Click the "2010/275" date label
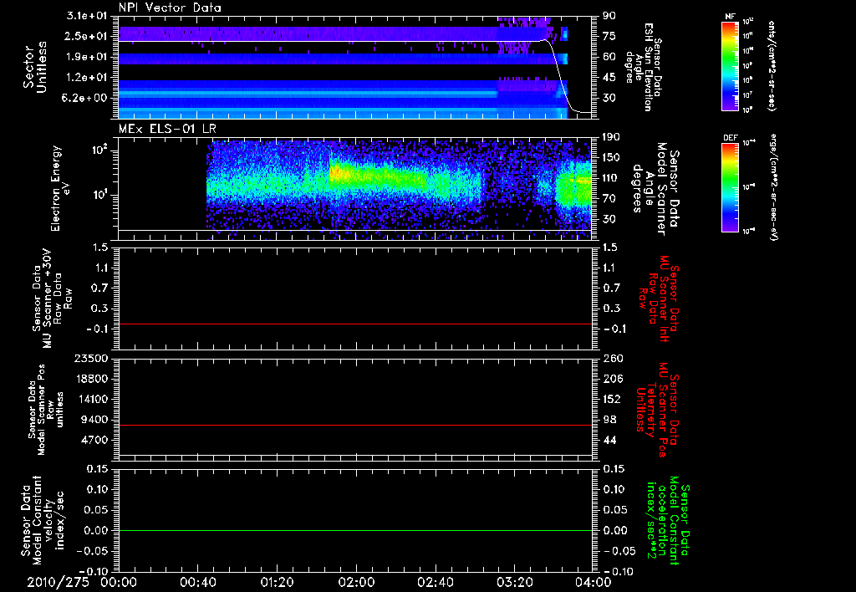856x592 pixels. click(x=58, y=582)
